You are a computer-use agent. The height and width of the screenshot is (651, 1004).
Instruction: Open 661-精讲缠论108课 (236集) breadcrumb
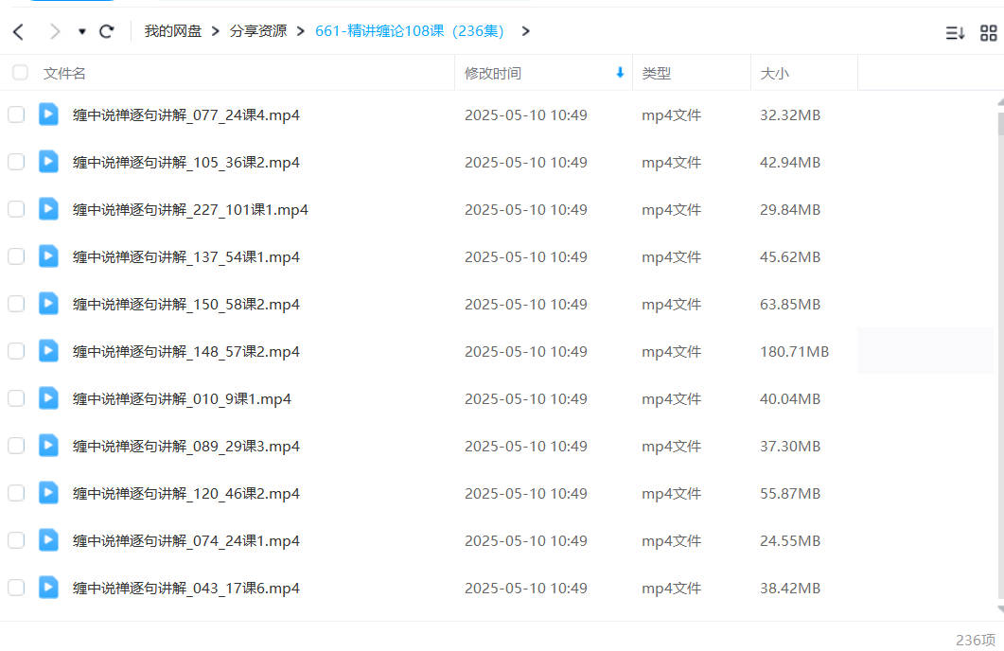410,30
